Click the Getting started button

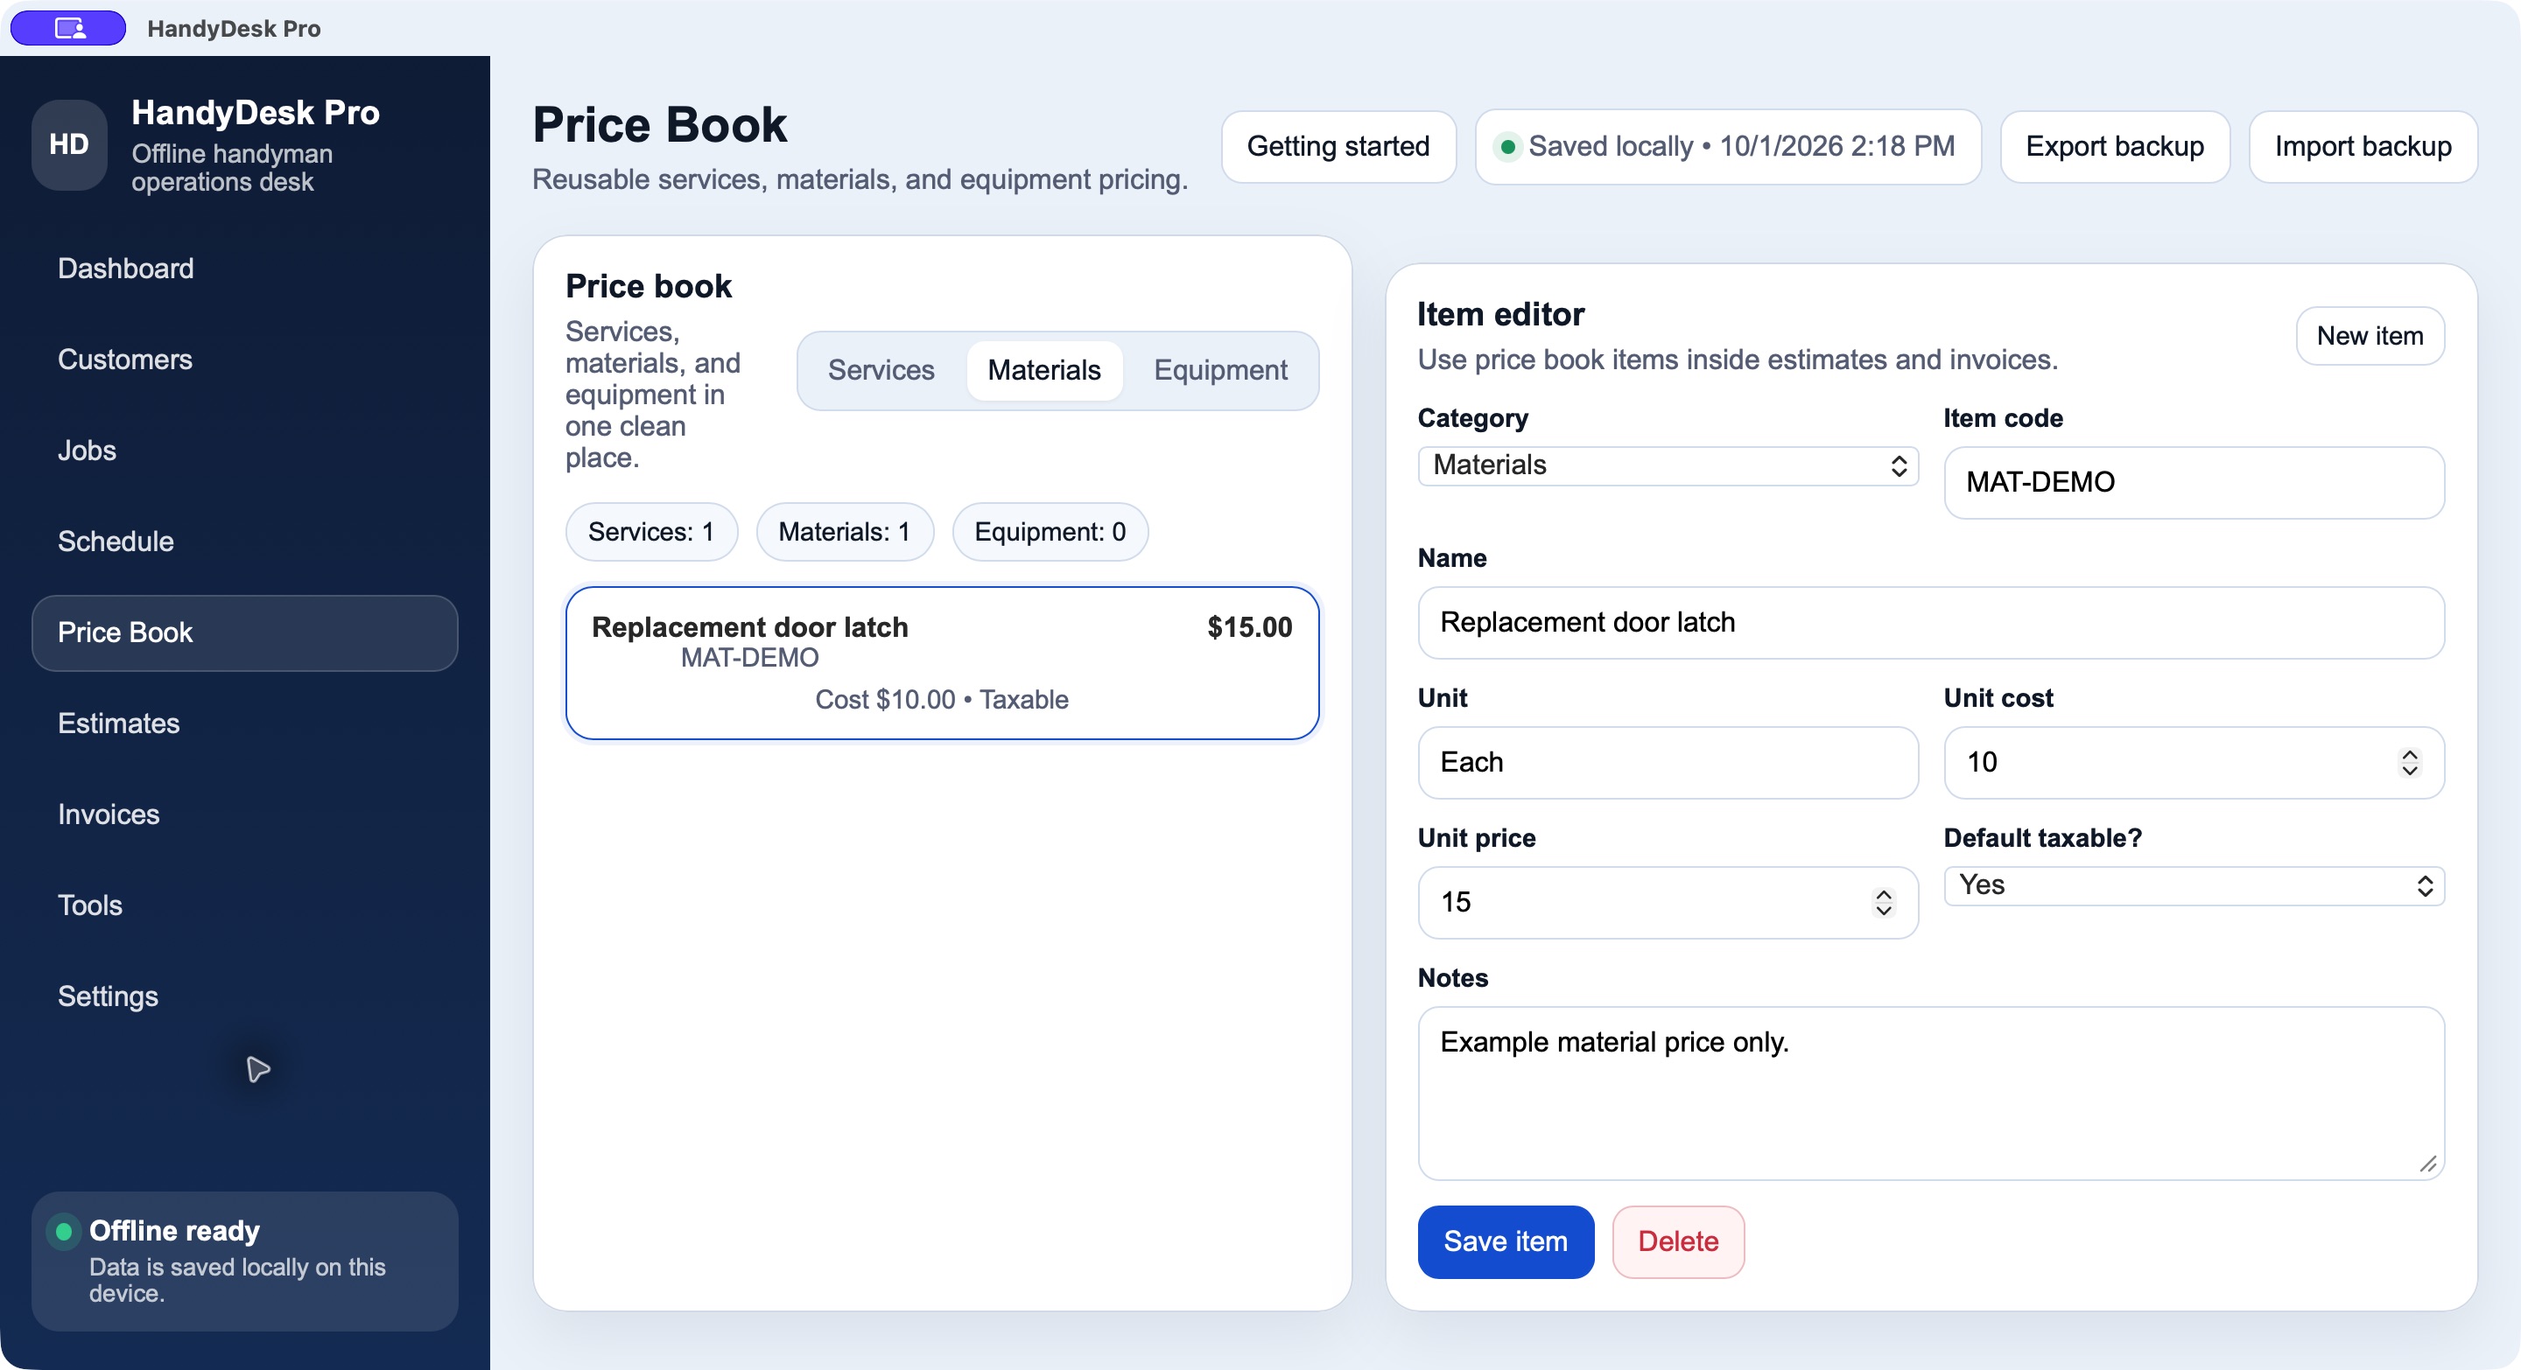pyautogui.click(x=1338, y=147)
